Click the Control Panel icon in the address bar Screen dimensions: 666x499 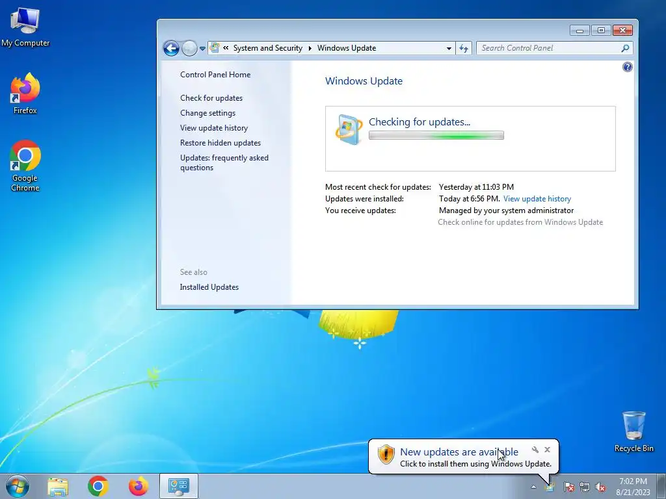tap(215, 48)
